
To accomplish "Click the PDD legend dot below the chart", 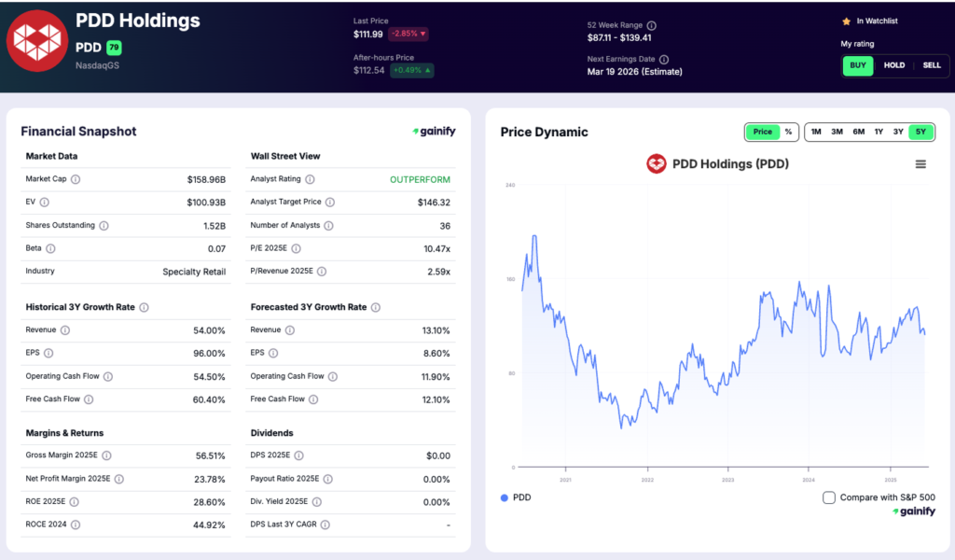I will click(x=504, y=497).
